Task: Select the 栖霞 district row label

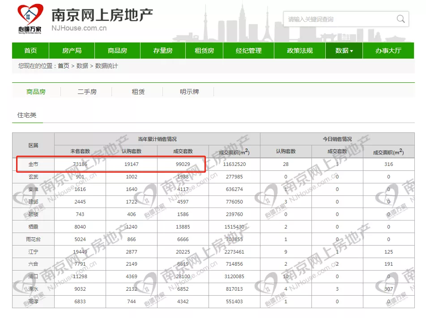Action: (33, 227)
